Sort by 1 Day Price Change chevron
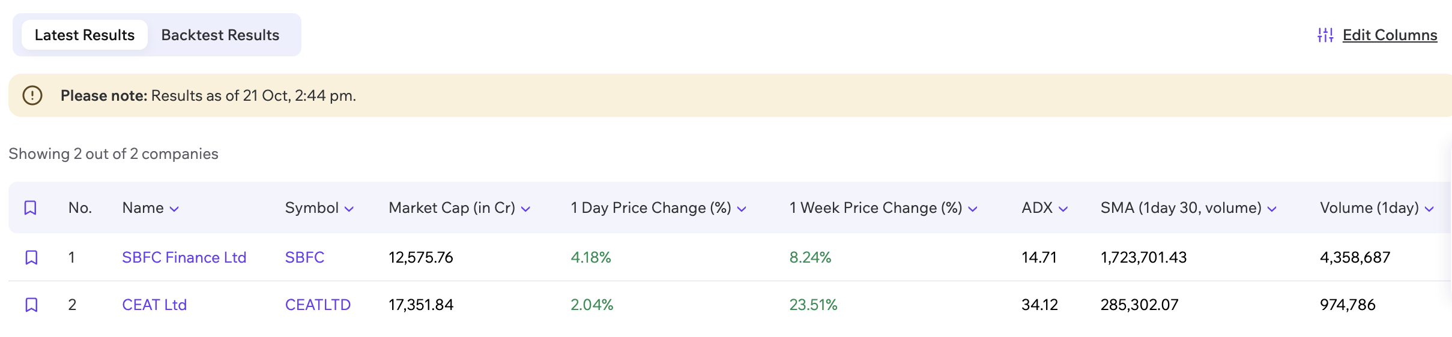Screen dimensions: 1452x337 742,209
